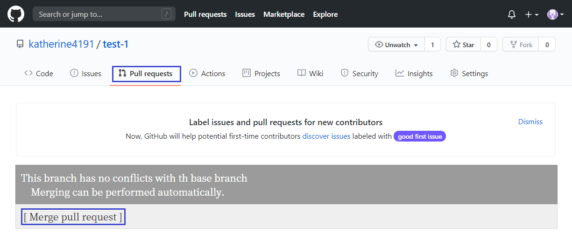Open Issues in the top navigation bar

click(x=245, y=14)
